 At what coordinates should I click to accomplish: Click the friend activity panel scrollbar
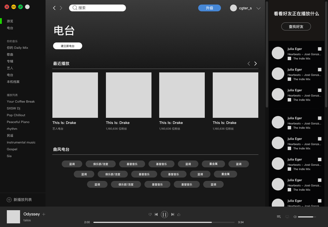[x=326, y=54]
